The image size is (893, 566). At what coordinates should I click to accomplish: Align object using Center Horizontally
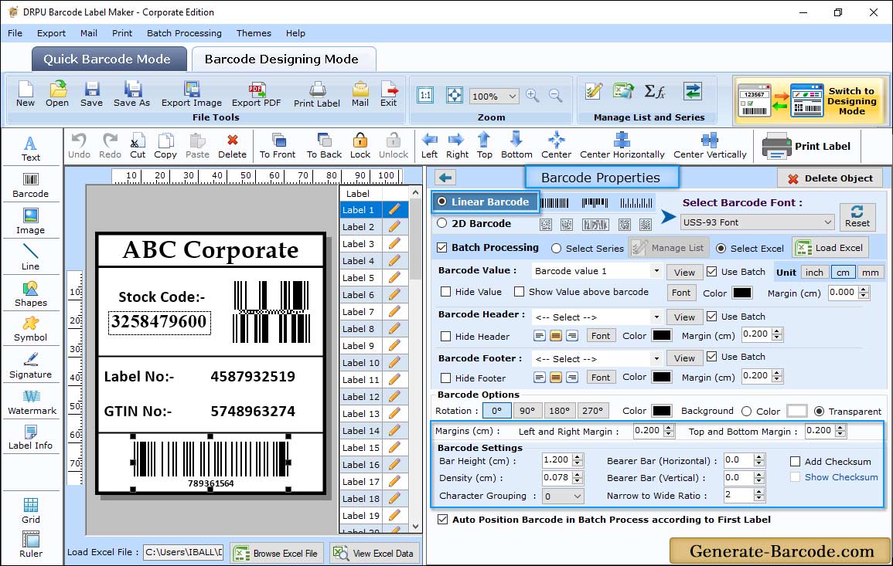[622, 146]
